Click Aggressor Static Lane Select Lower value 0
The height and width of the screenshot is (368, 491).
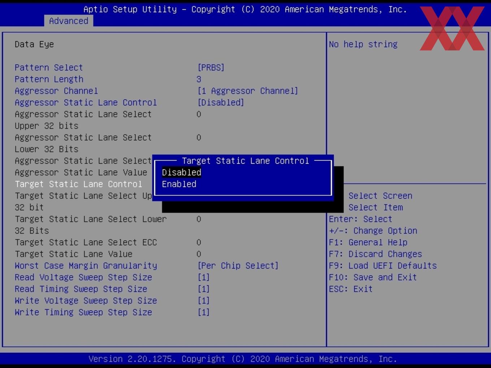pos(199,137)
